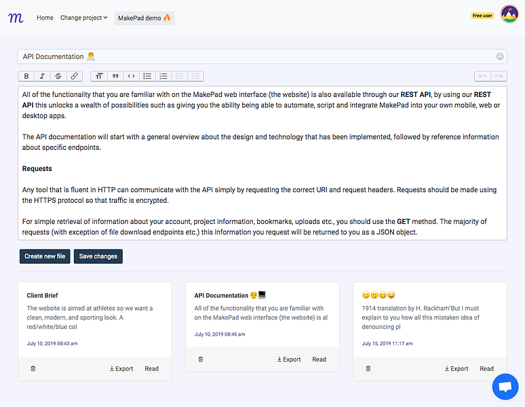Export the Client Brief file
This screenshot has width=525, height=407.
coord(121,368)
